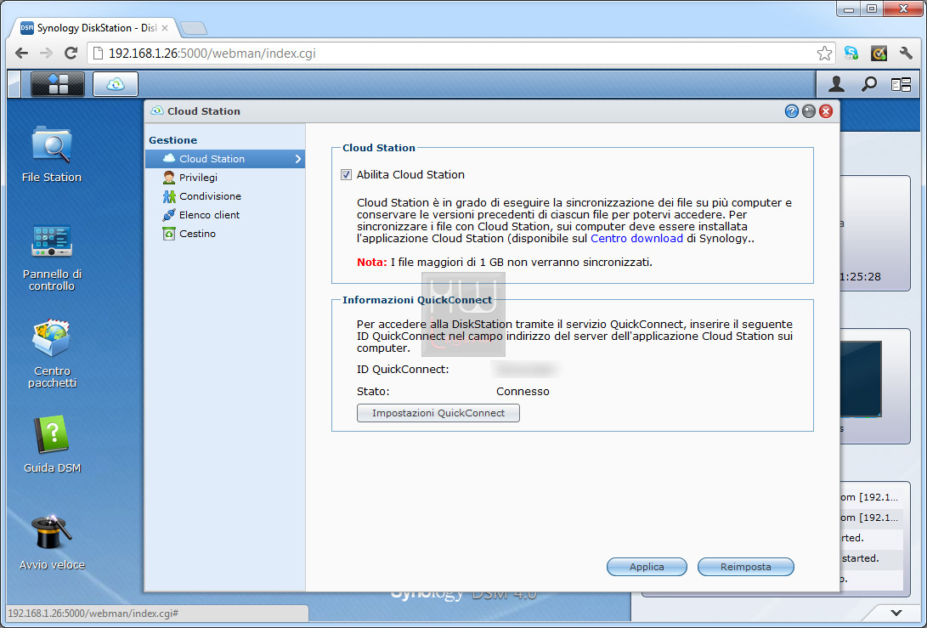The width and height of the screenshot is (927, 628).
Task: Open Condivisione in the Gestione sidebar
Action: pyautogui.click(x=225, y=196)
